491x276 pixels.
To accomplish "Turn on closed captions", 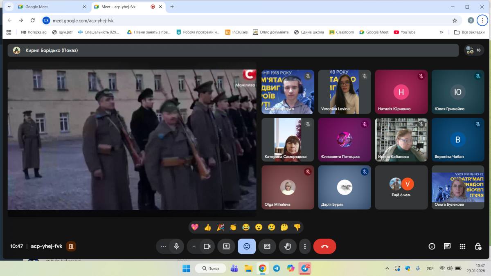I will pyautogui.click(x=267, y=246).
